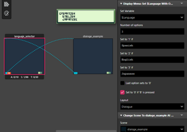Click the orange trigger marker in languaje_selector

click(x=9, y=73)
